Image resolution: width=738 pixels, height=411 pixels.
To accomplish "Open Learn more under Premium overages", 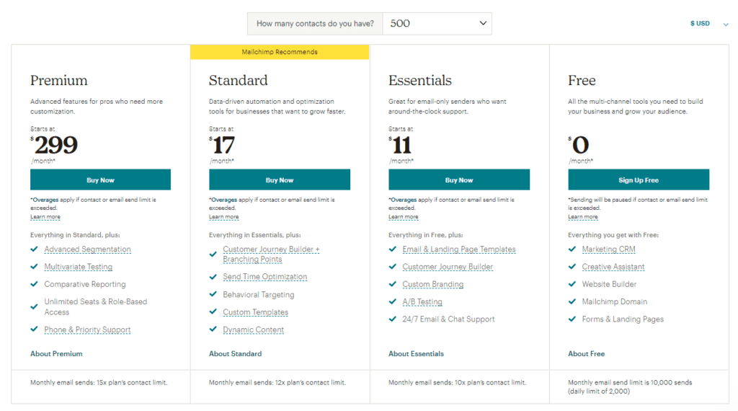I will [45, 217].
